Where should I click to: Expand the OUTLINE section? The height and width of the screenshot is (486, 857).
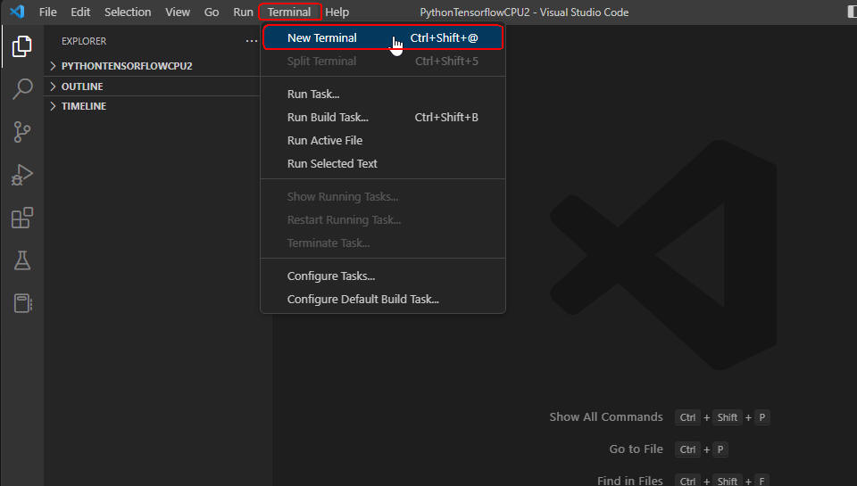152,86
